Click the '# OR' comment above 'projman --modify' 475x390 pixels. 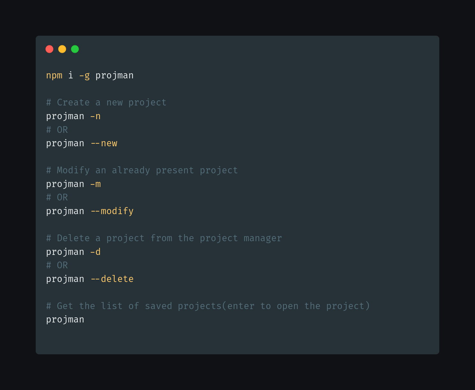[57, 198]
